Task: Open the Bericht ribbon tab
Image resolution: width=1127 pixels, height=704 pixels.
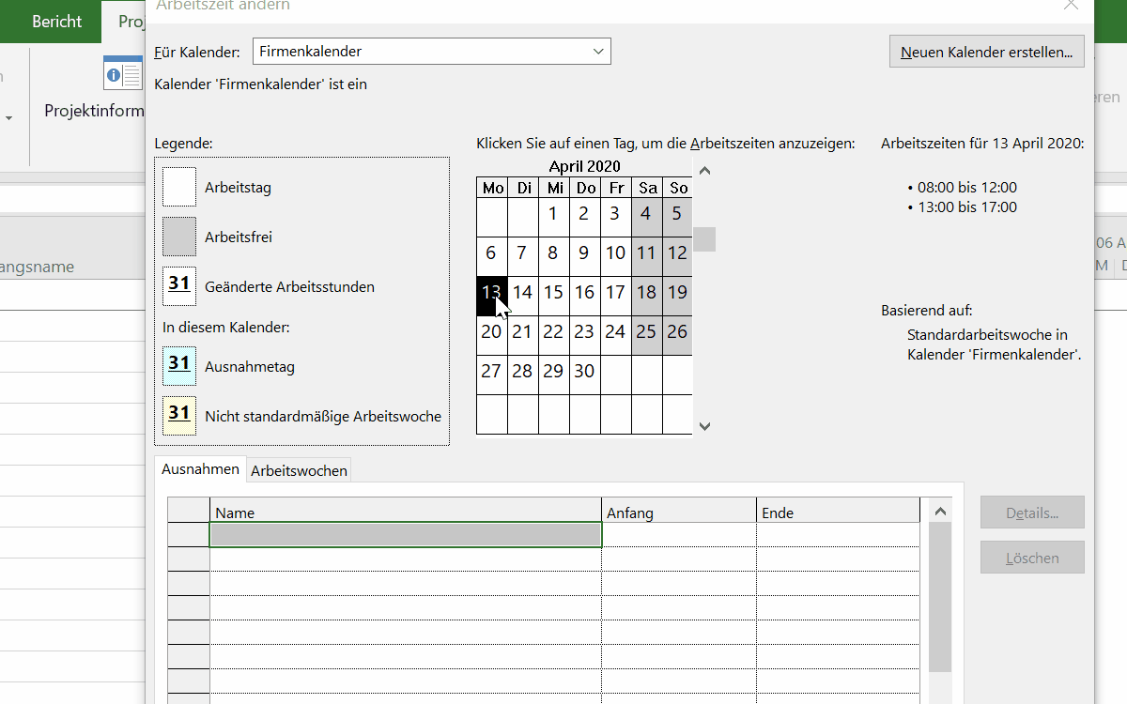Action: [56, 22]
